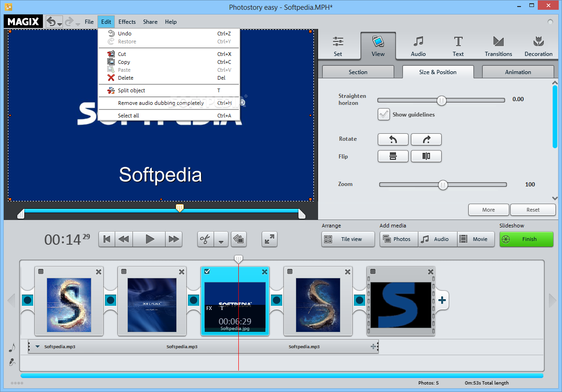Click the scissors split tool
The height and width of the screenshot is (392, 562).
(x=205, y=239)
